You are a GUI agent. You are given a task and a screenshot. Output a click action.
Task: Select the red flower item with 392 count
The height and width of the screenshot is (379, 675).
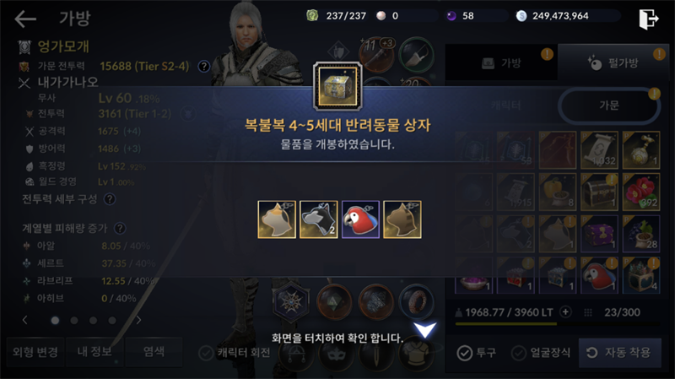tap(641, 192)
